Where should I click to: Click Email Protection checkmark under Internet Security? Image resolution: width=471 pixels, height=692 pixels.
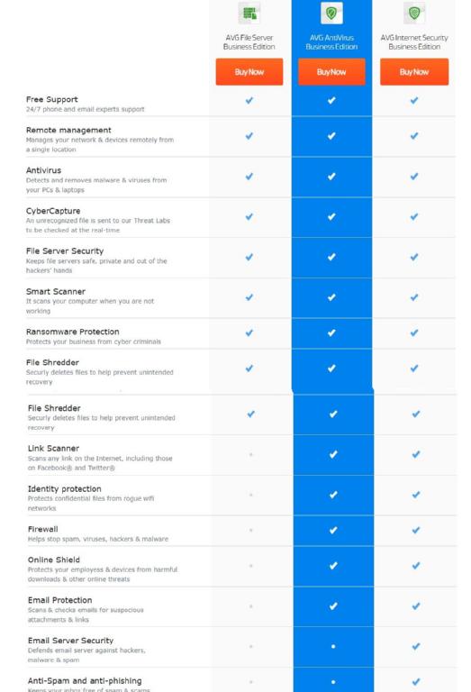tap(416, 605)
